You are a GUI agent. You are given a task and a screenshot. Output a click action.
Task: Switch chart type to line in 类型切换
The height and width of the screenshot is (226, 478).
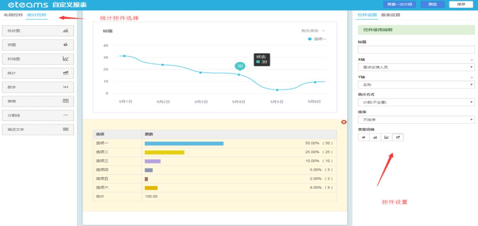click(x=386, y=137)
